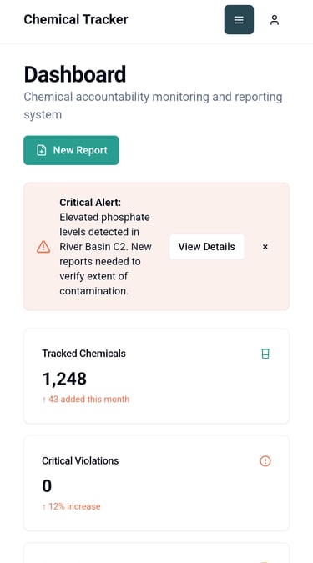Open the Tracked Chemicals card title
The width and height of the screenshot is (313, 563).
[x=83, y=354]
